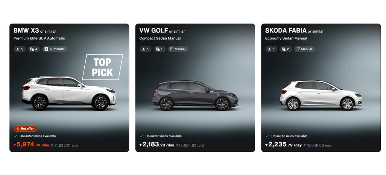Screen dimensions: 386x175
Task: Click the ₹5,974.74 /day price
Action: [x=31, y=145]
